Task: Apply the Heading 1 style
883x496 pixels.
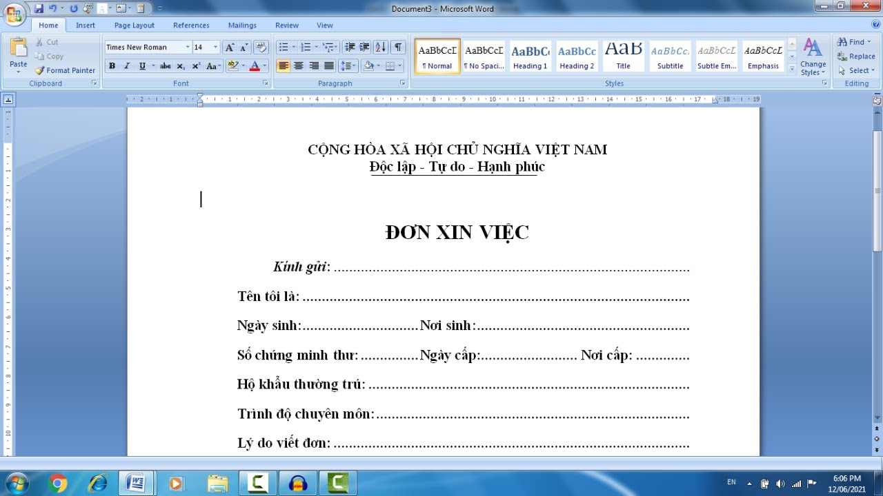Action: point(530,56)
